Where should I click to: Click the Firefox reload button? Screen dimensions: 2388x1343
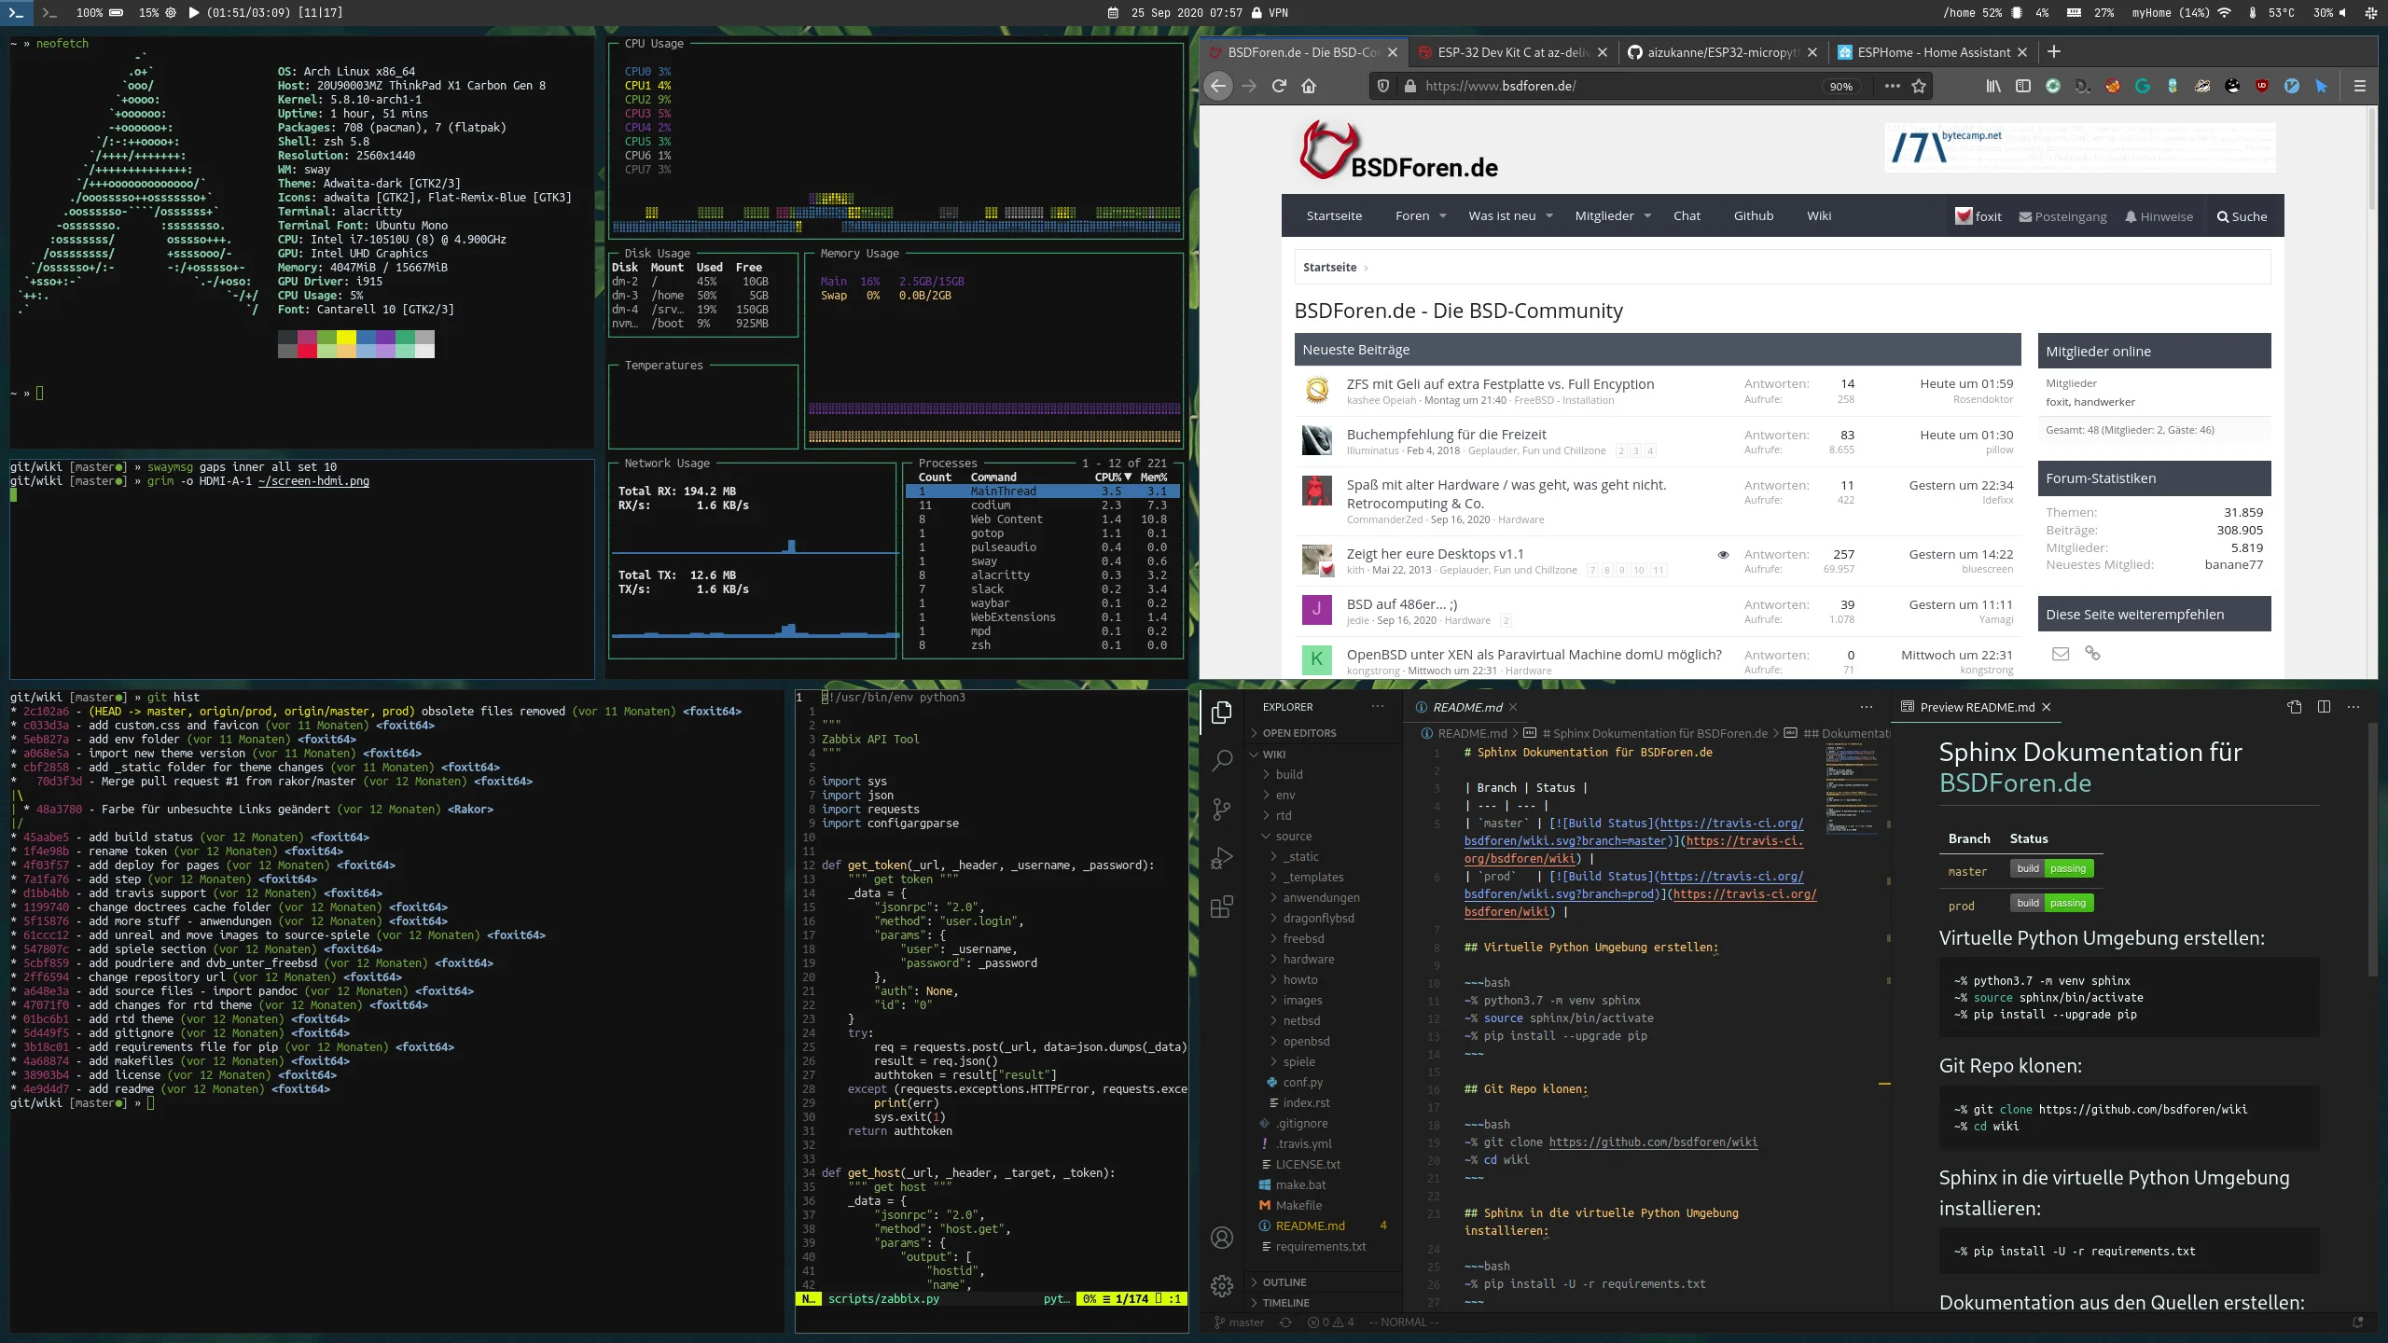(1279, 86)
